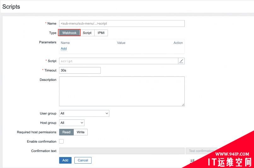254x168 pixels.
Task: Tick the Enable confirmation checkbox
Action: tap(61, 141)
